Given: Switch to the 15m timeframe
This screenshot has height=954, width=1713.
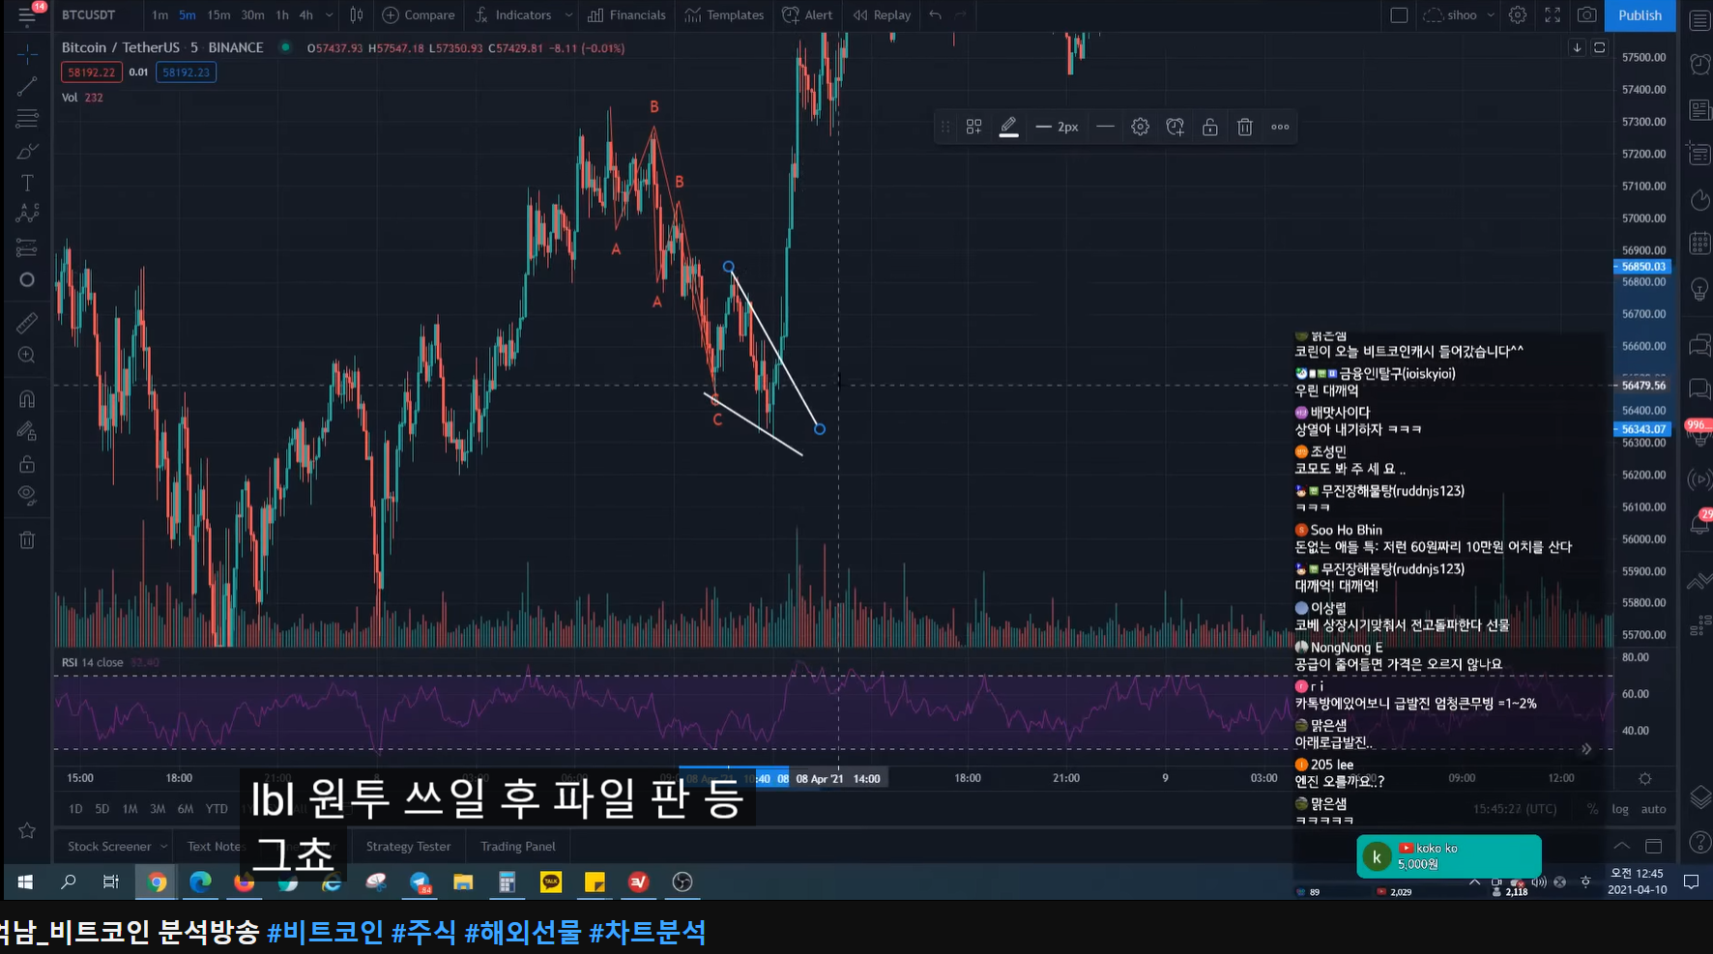Looking at the screenshot, I should click(x=219, y=14).
